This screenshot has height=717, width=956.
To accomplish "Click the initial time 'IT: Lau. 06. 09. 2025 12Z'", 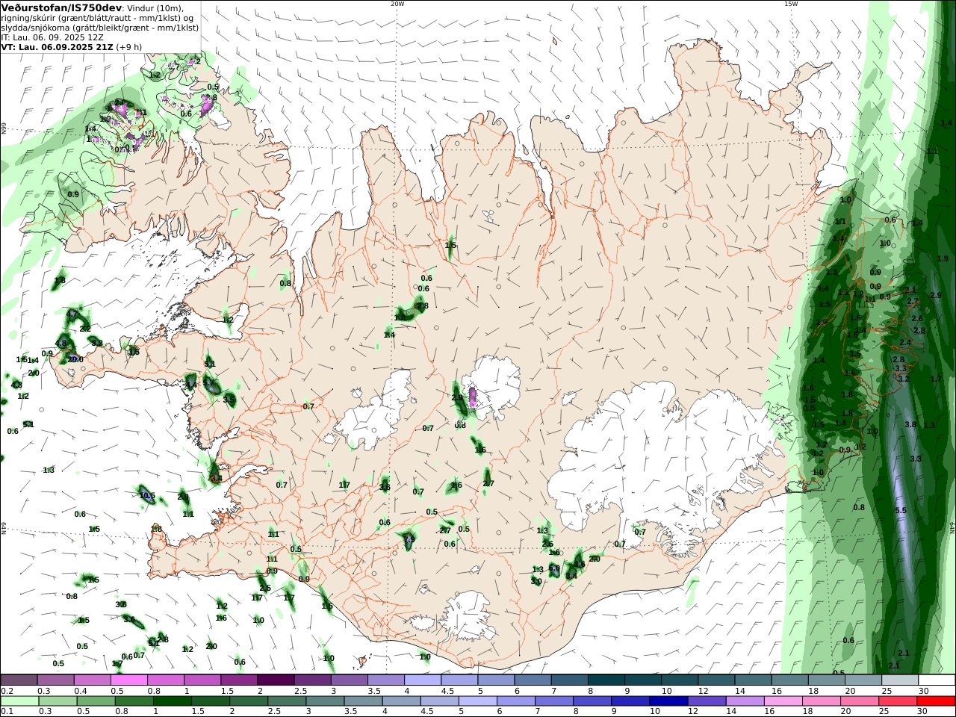I will pos(52,37).
